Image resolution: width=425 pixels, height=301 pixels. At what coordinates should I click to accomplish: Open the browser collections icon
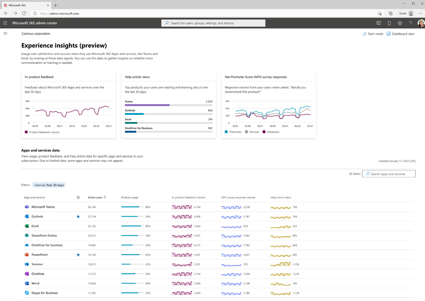391,13
